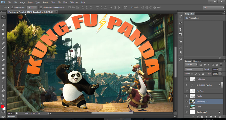This screenshot has height=120, width=226.
Task: Select the Path Selection tool
Action: point(3,87)
